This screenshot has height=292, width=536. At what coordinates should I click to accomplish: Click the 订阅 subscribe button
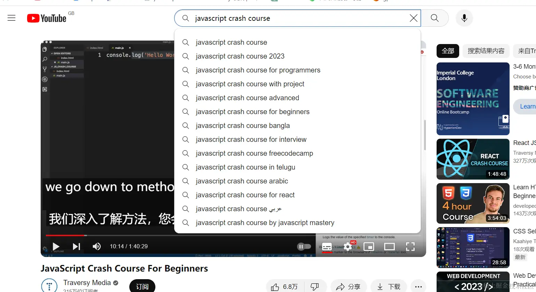[142, 287]
